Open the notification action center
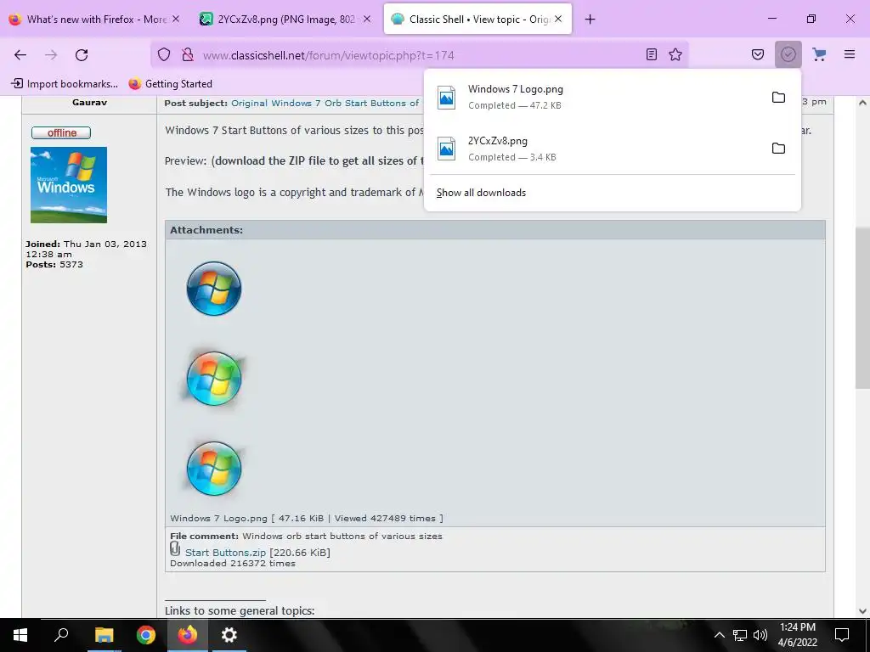Screen dimensions: 870x652 click(842, 635)
